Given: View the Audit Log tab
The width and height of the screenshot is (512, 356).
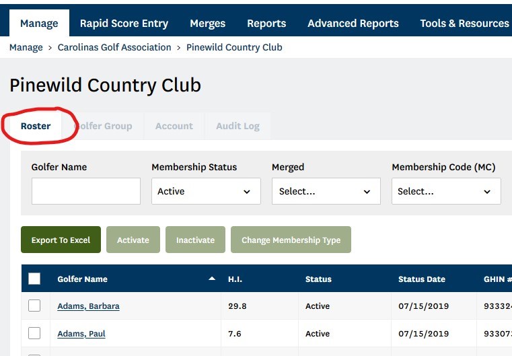Looking at the screenshot, I should 237,126.
